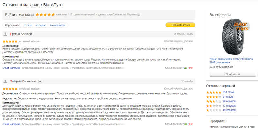Sort reviews по полезности
The image size is (258, 130).
[x=58, y=25]
